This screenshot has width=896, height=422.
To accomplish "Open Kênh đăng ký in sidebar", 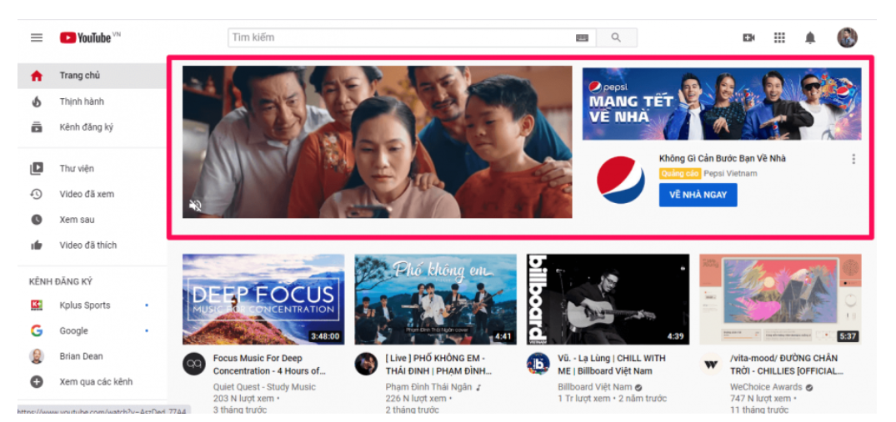I will pos(92,127).
